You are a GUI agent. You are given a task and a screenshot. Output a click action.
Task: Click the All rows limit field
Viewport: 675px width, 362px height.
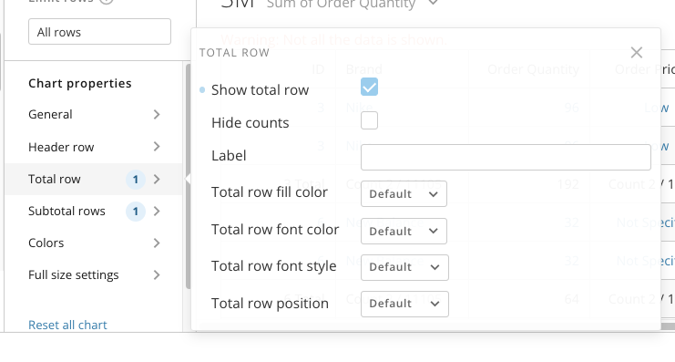coord(99,32)
